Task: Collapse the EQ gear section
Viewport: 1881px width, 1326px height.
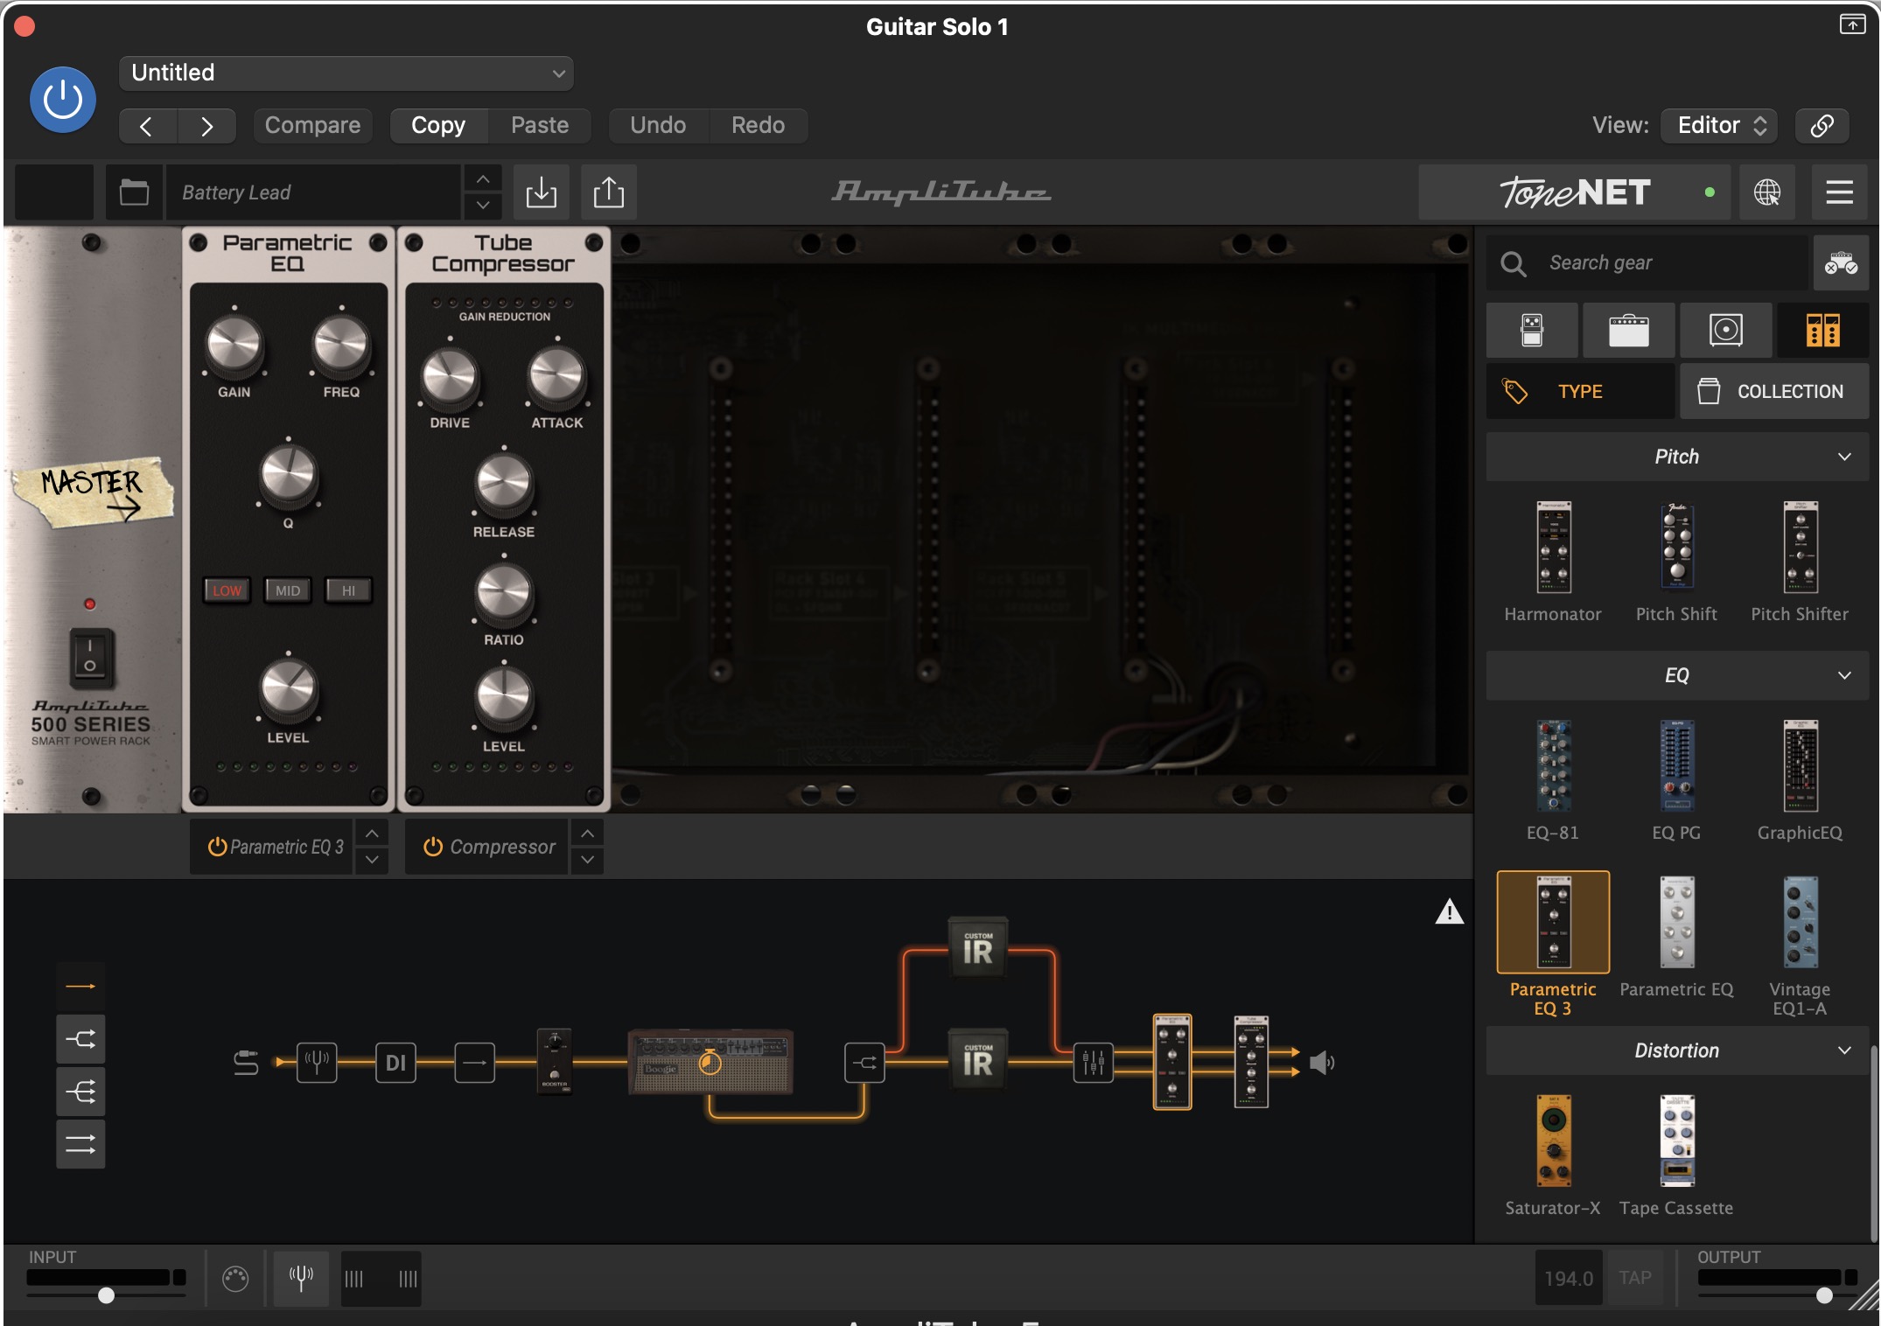Action: 1677,676
